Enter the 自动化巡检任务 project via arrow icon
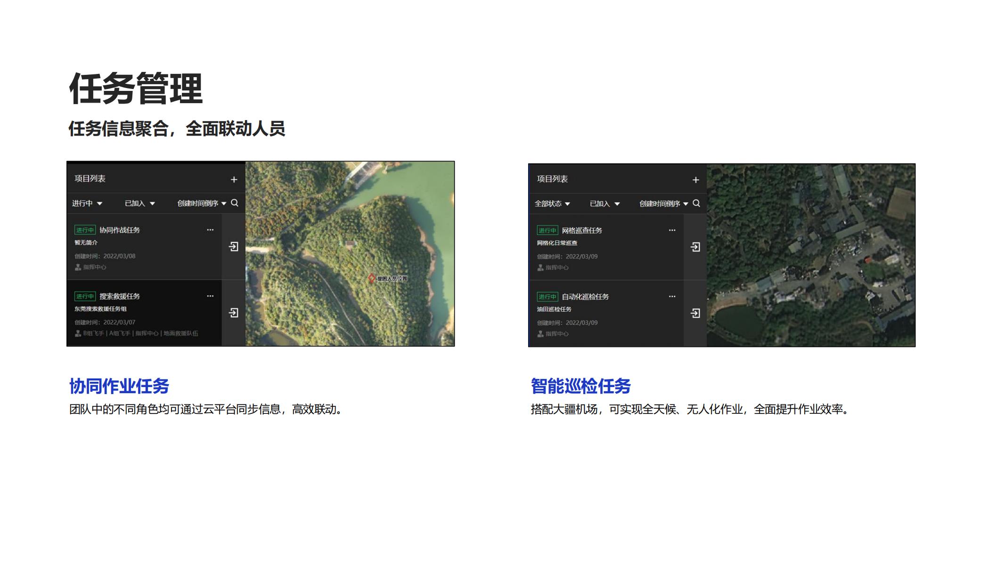The width and height of the screenshot is (1005, 565). click(695, 314)
